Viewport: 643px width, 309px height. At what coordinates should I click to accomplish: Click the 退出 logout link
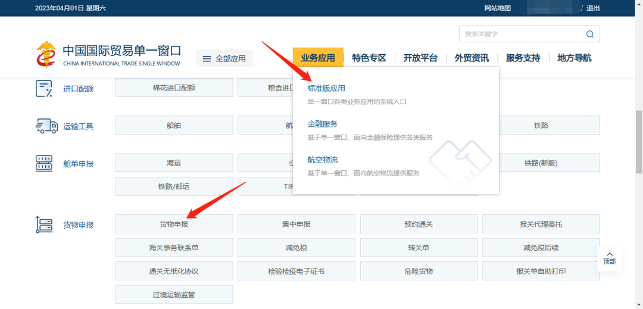point(593,8)
